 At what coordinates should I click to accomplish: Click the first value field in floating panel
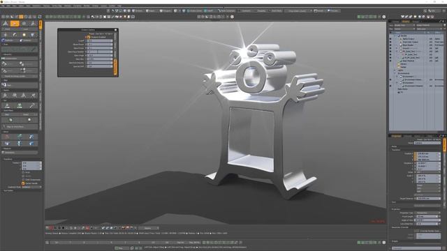(99, 40)
